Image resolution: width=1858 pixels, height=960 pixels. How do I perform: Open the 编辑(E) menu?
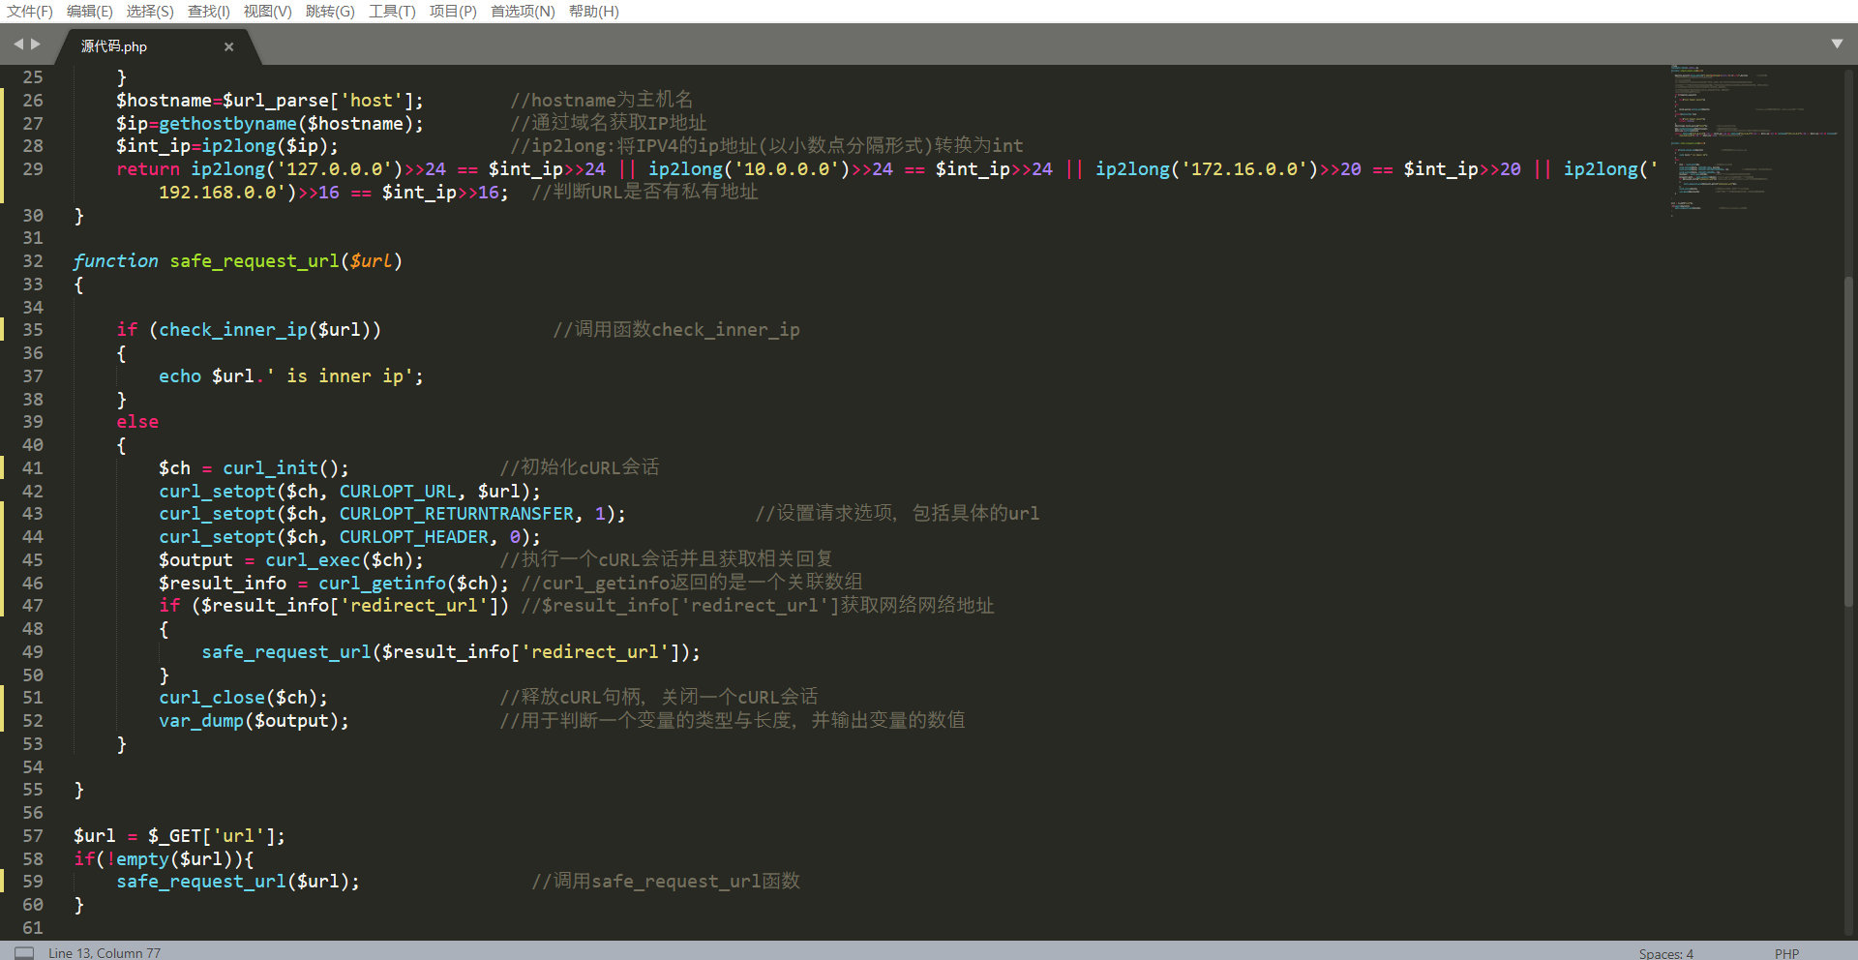89,12
